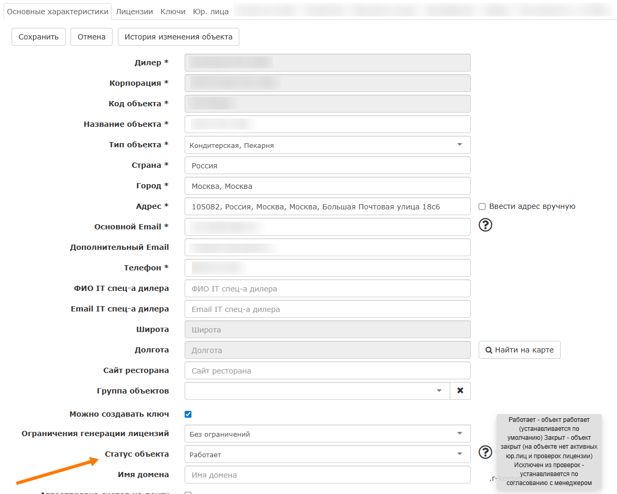The image size is (617, 494).
Task: Click the Отмена button
Action: [92, 37]
